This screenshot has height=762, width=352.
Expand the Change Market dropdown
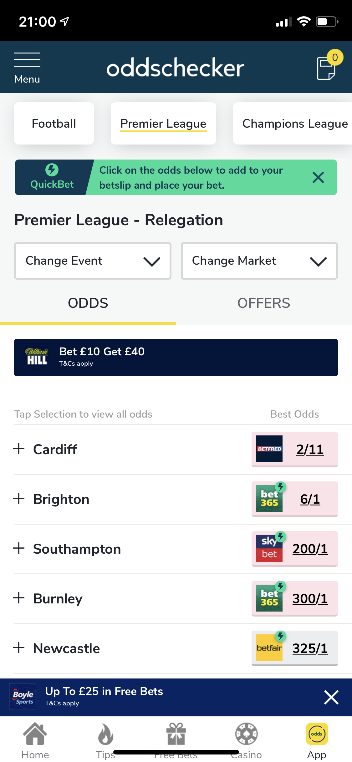tap(259, 261)
